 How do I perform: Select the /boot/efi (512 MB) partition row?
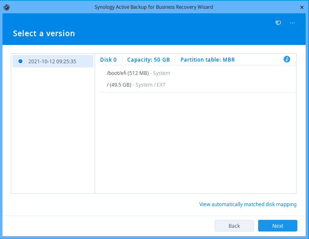(198, 73)
